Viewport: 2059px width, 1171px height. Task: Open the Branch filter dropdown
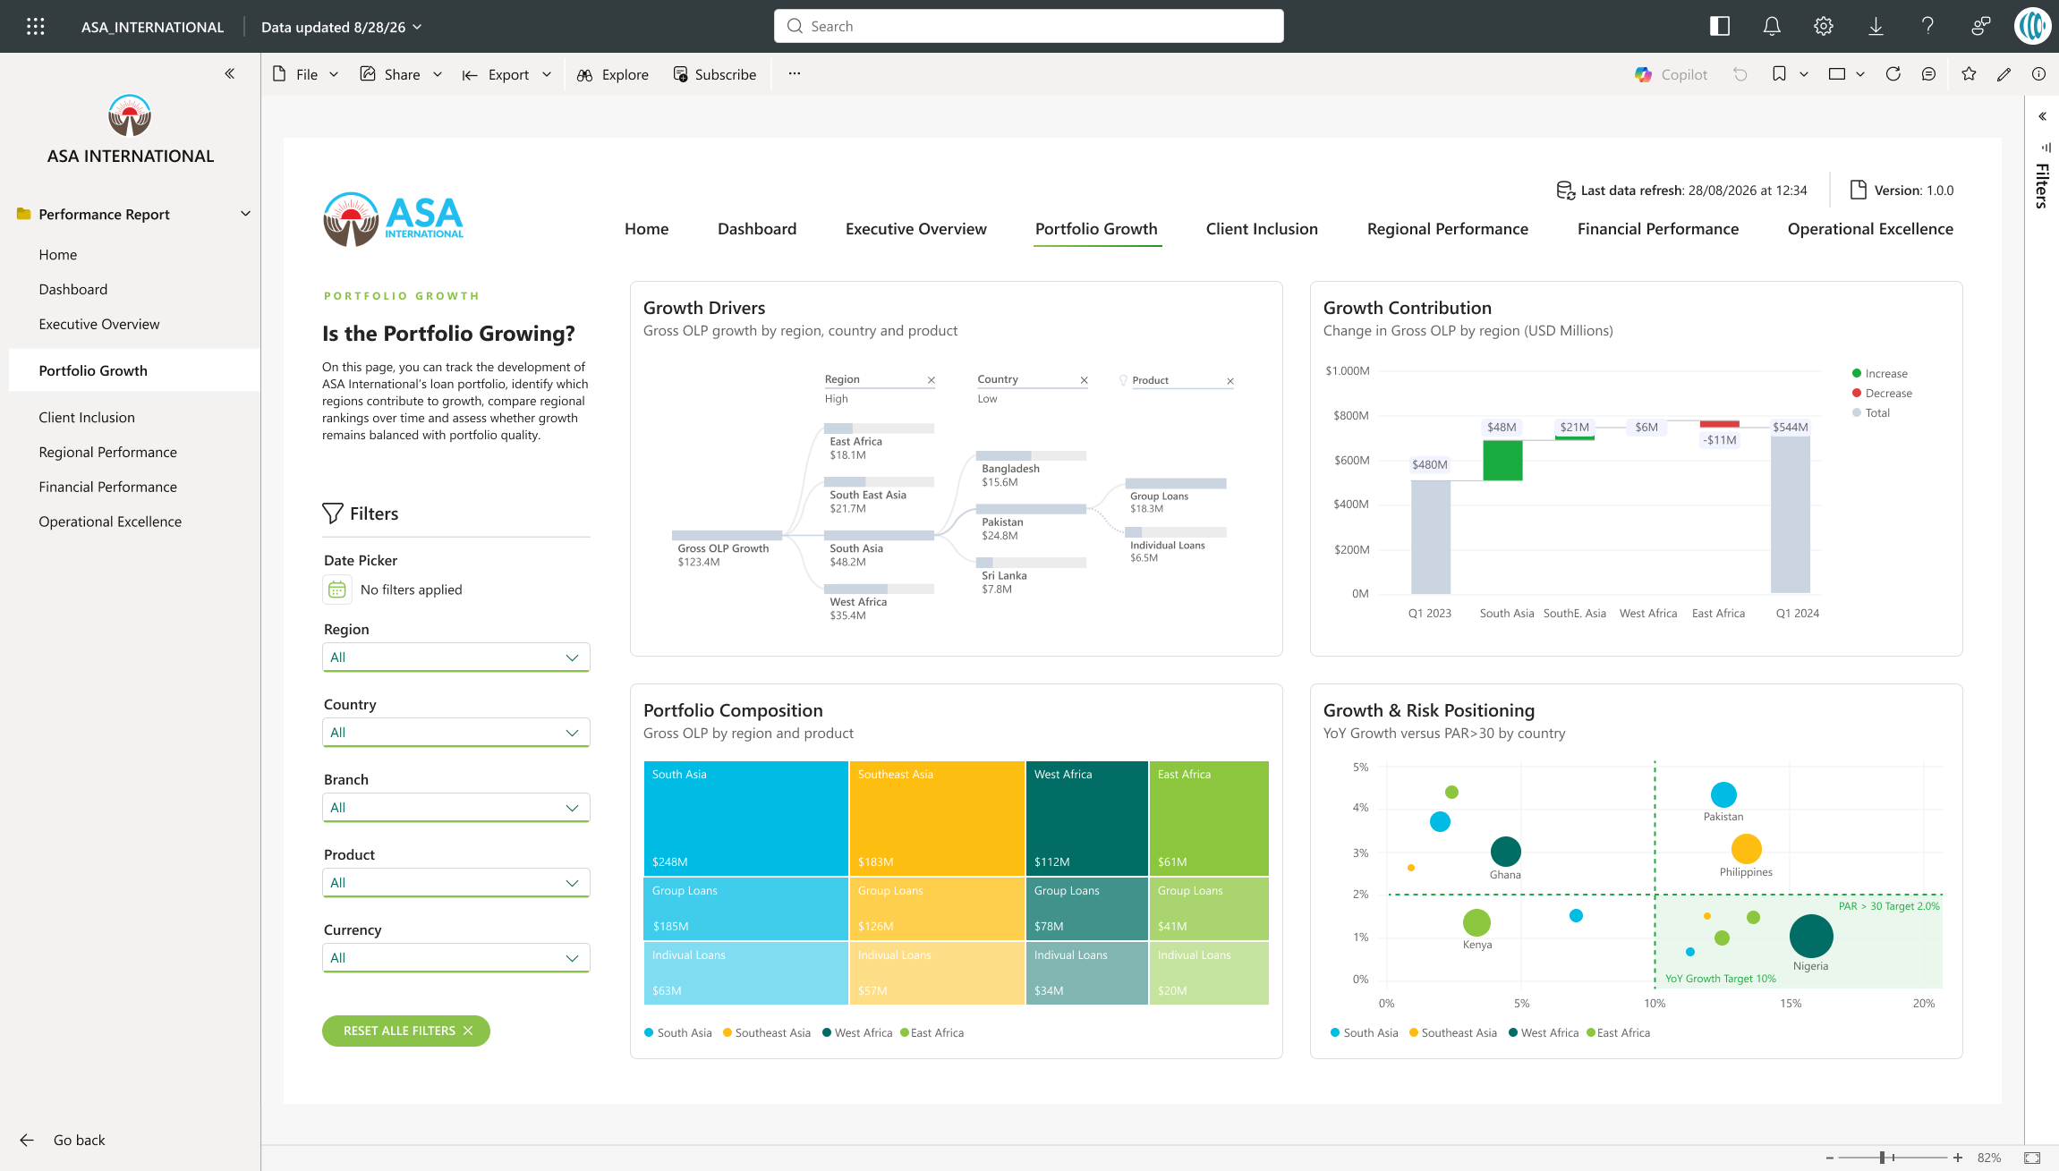455,808
